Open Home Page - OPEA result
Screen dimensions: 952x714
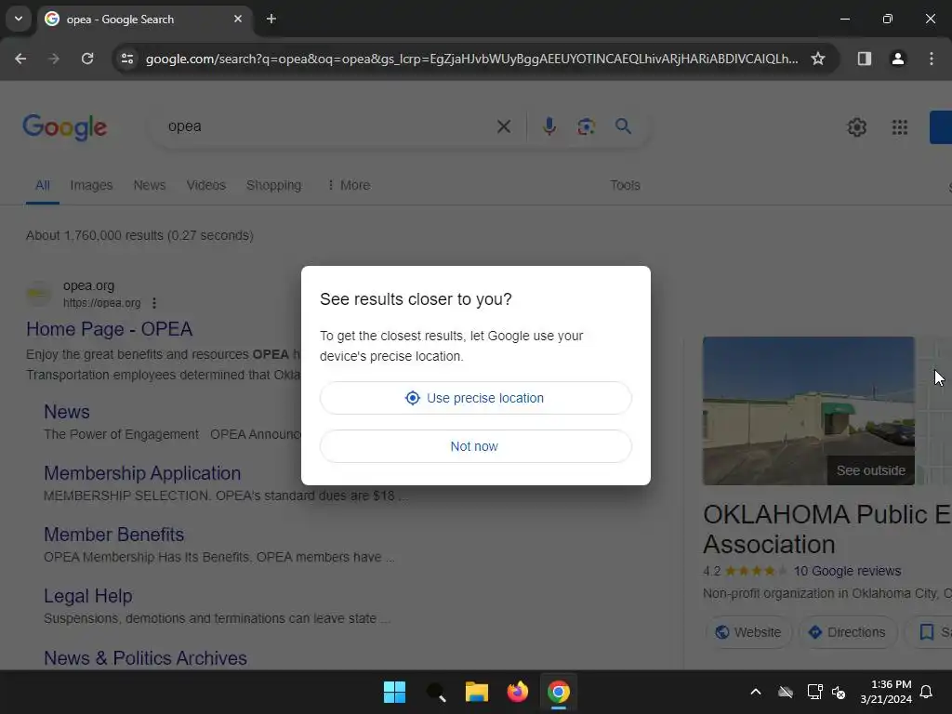coord(110,329)
